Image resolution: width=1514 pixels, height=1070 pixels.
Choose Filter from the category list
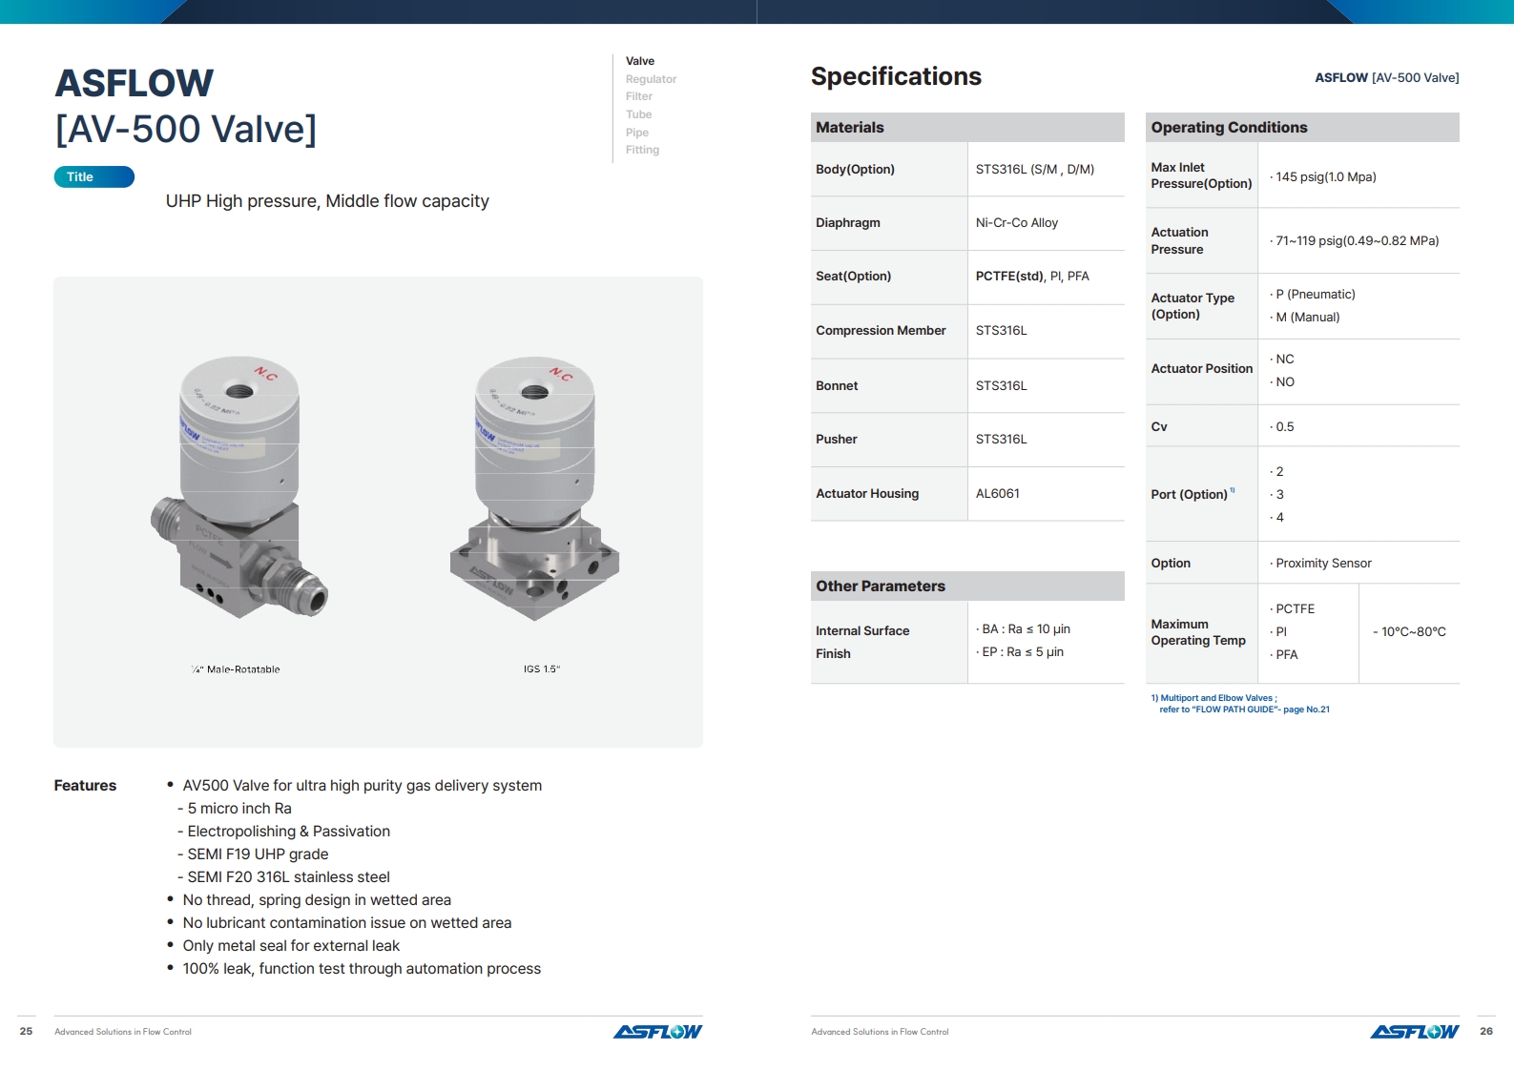(x=638, y=96)
